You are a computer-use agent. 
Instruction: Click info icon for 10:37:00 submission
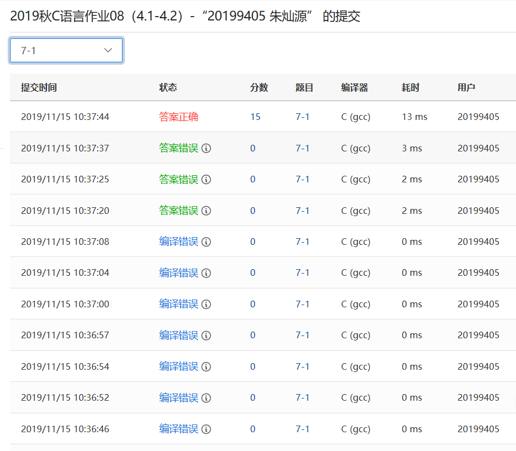207,304
